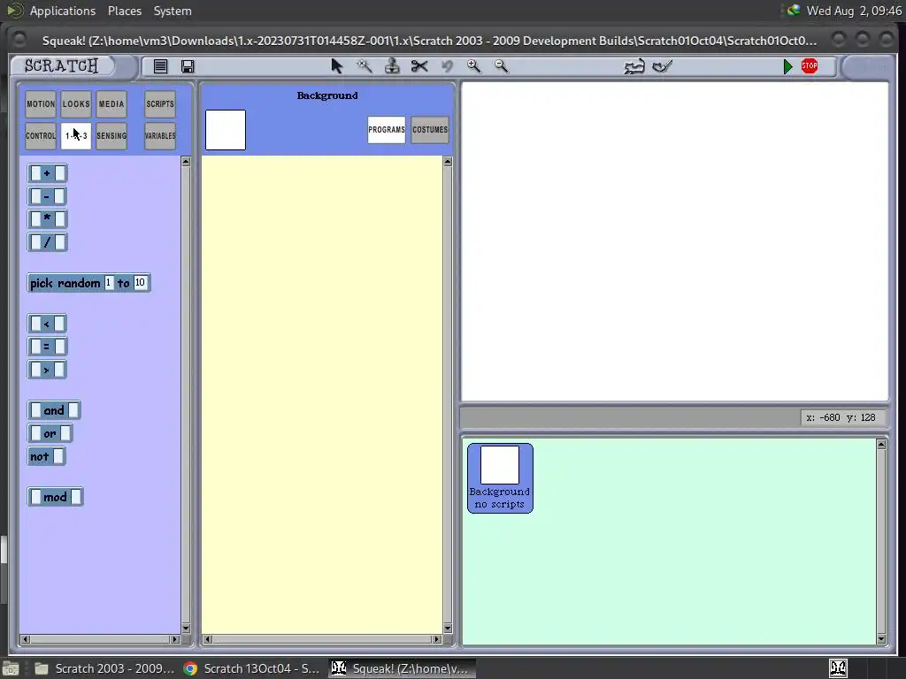
Task: Open the Media blocks category
Action: click(x=111, y=104)
